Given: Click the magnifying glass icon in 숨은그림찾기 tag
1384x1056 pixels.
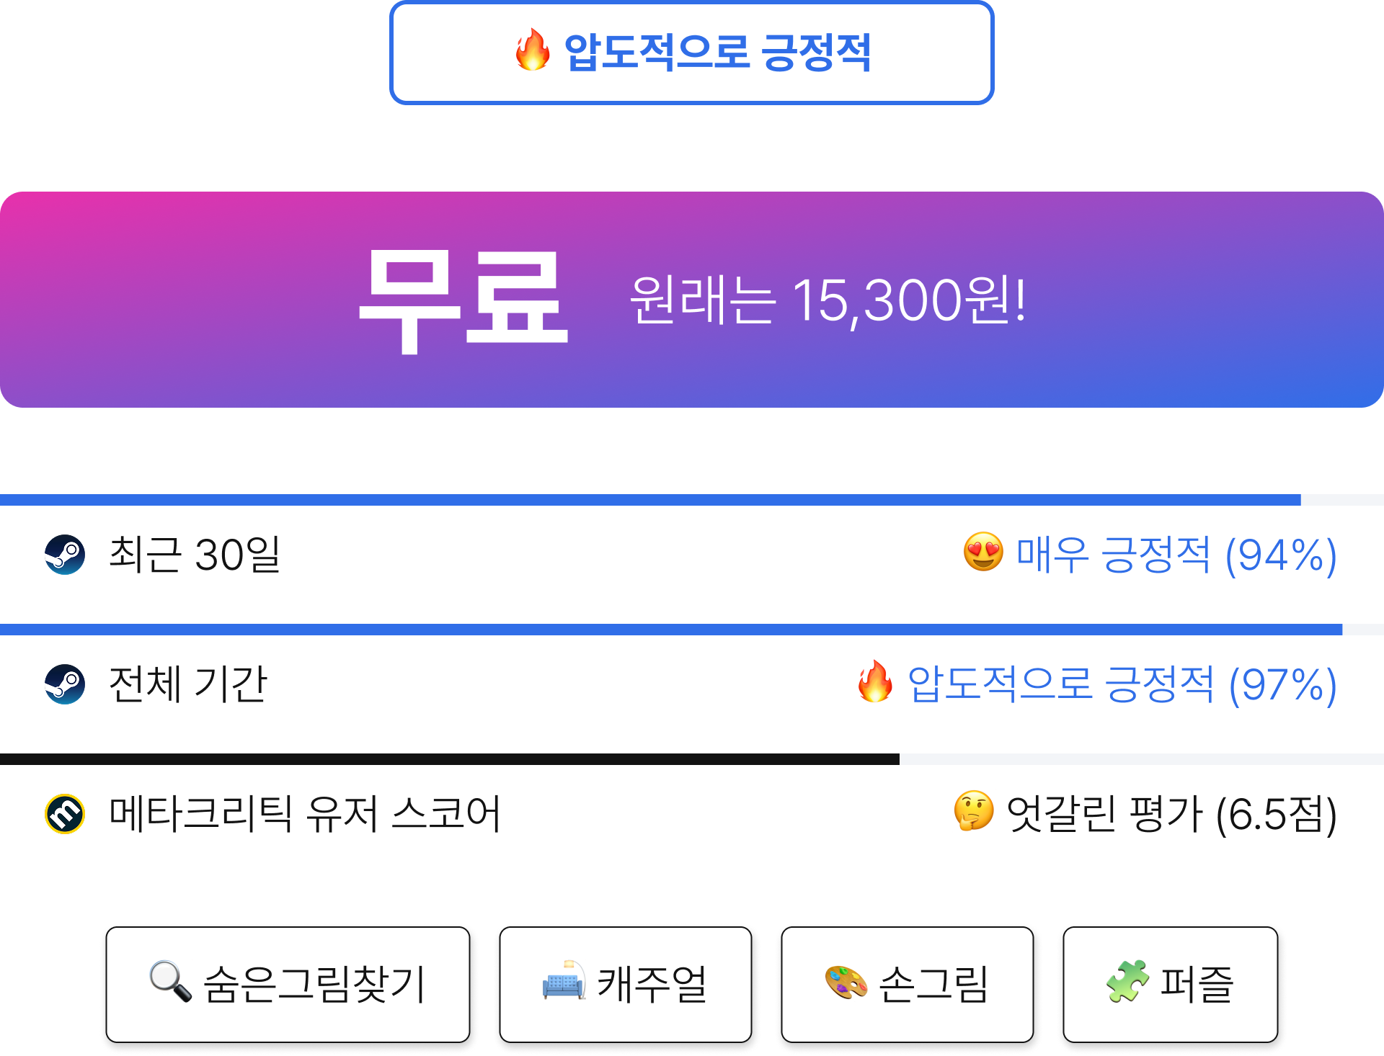Looking at the screenshot, I should click(x=170, y=982).
